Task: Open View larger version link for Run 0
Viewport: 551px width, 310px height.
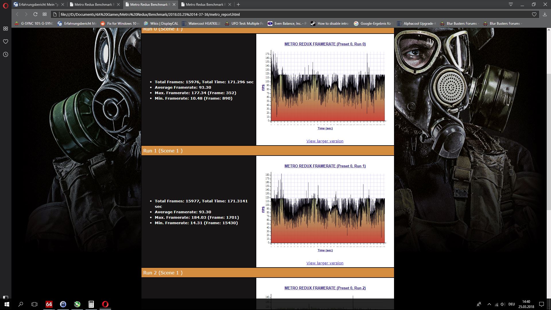Action: 325,141
